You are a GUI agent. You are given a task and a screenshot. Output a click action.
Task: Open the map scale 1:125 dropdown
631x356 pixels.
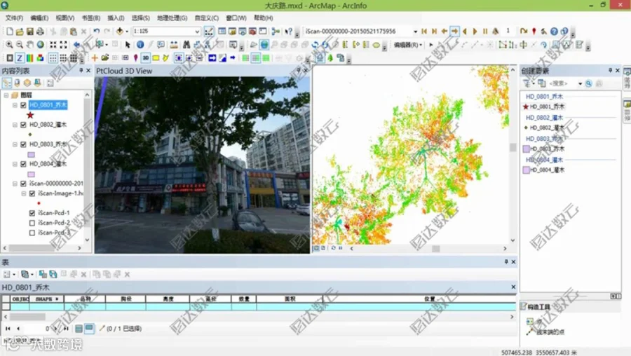click(x=197, y=32)
